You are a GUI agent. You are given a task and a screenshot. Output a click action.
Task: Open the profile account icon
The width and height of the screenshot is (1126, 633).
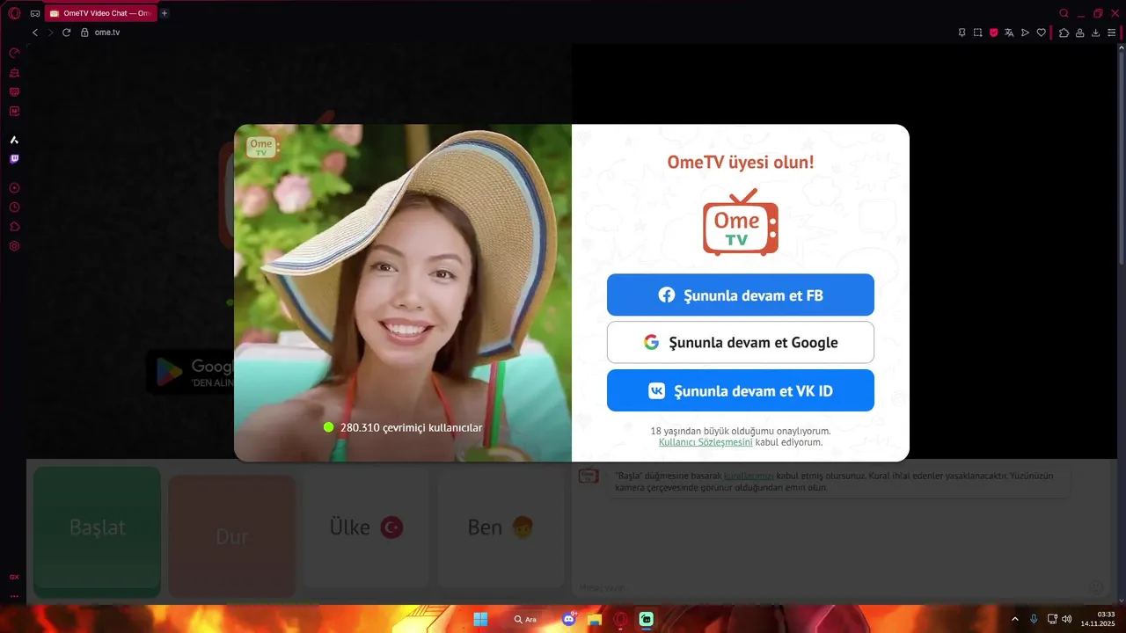pyautogui.click(x=1079, y=33)
